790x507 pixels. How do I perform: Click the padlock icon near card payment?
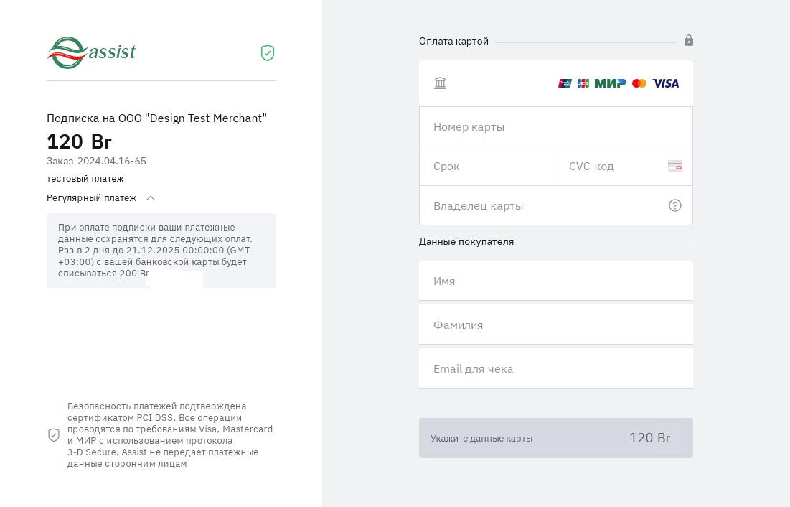[689, 40]
